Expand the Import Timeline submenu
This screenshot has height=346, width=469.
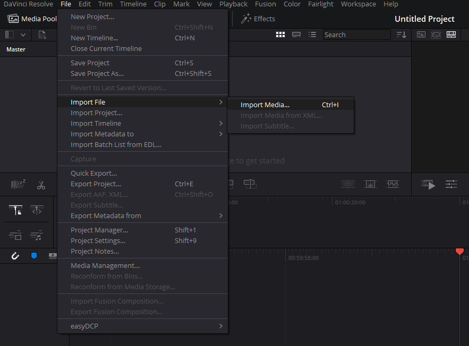point(142,124)
